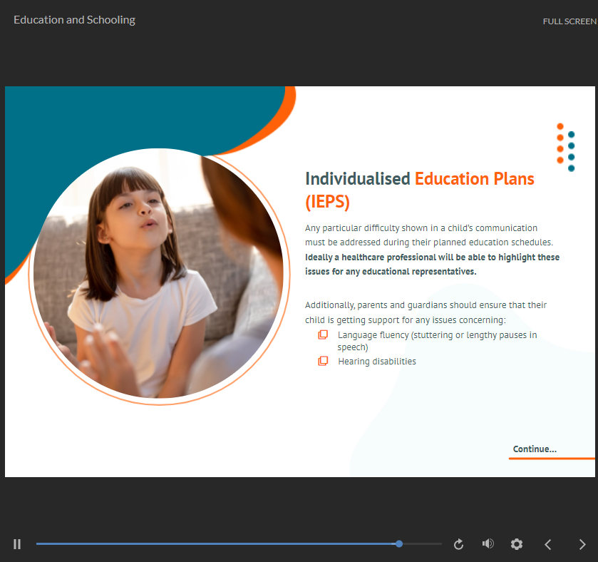
Task: Click the Language fluency list item text
Action: 437,341
